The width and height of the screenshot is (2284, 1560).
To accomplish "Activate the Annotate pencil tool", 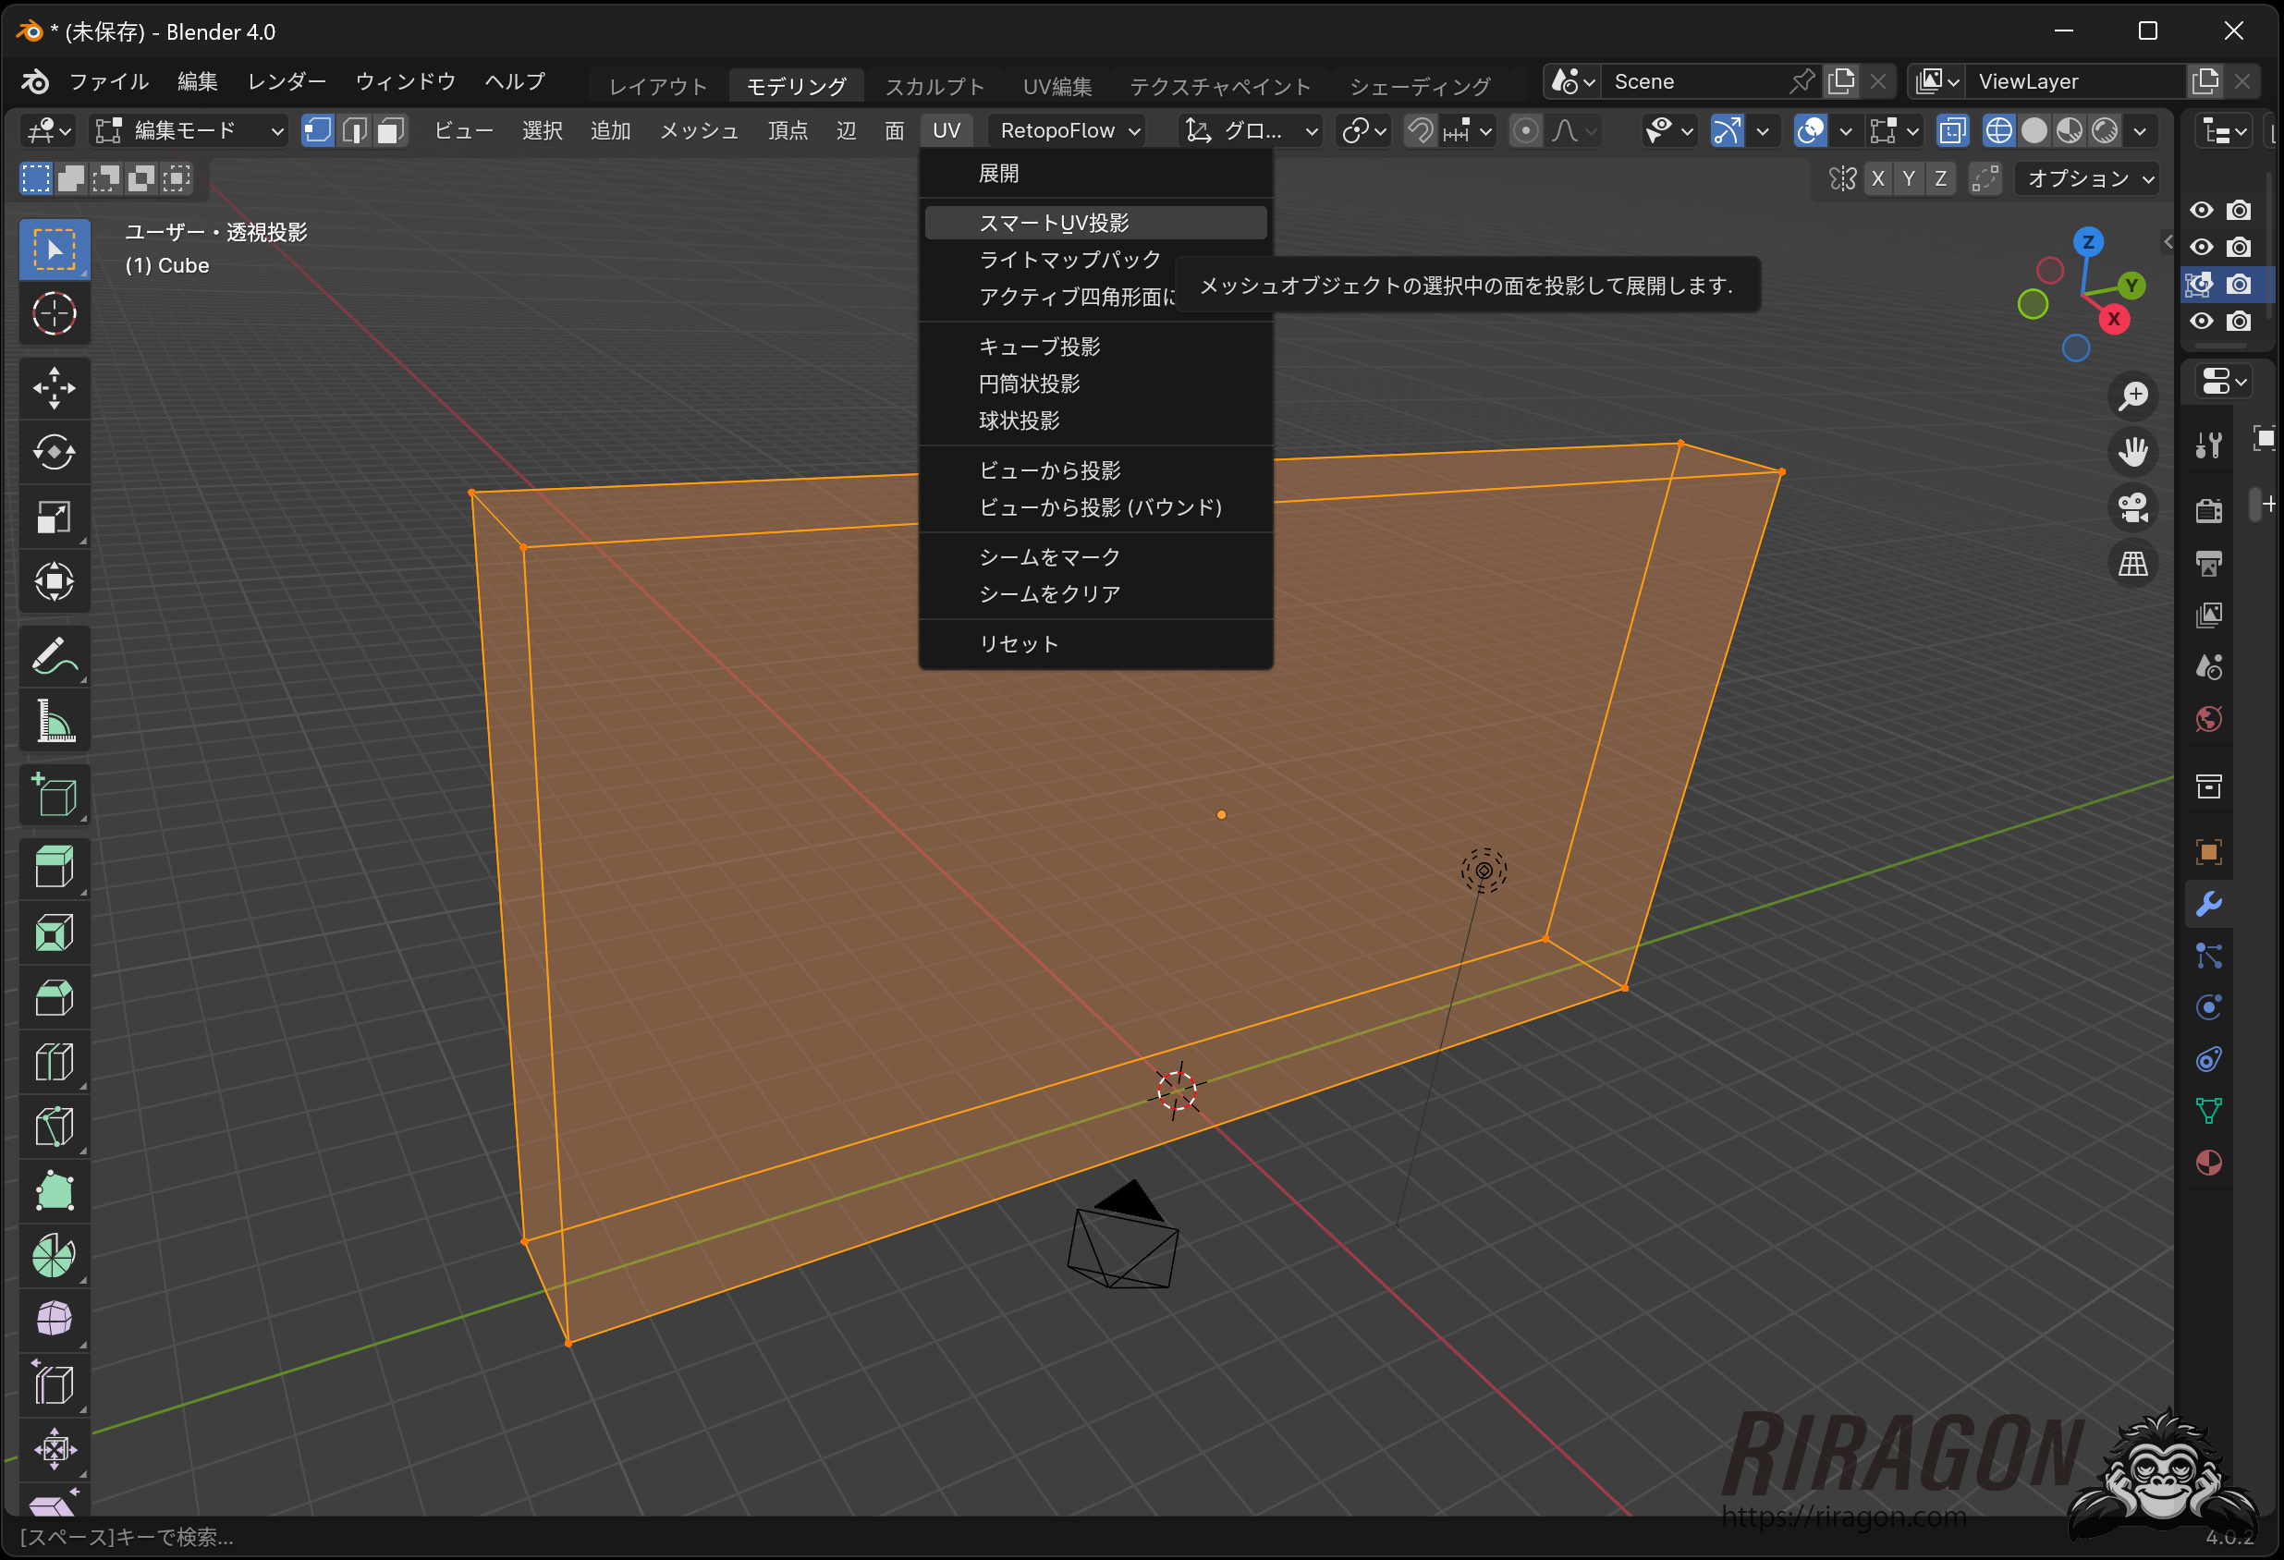I will [54, 657].
